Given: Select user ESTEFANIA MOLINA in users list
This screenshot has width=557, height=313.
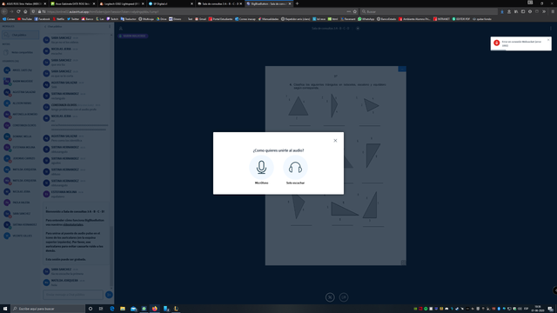Looking at the screenshot, I should click(20, 147).
